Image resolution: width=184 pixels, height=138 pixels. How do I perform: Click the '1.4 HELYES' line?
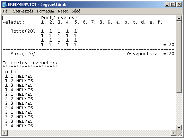click(x=19, y=90)
